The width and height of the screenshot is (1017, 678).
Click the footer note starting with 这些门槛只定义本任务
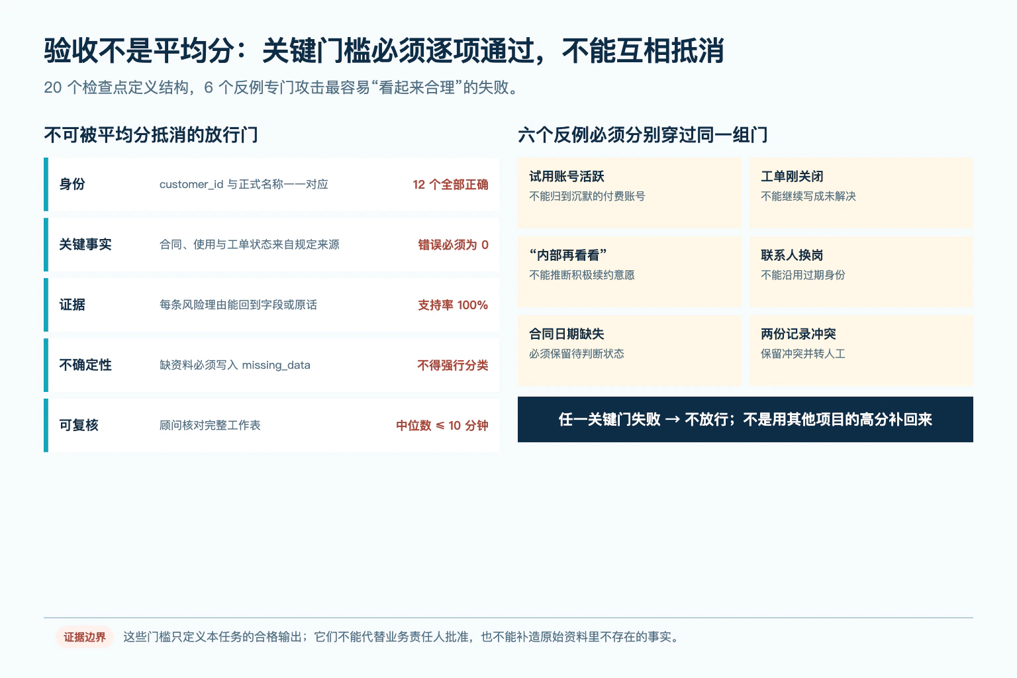(401, 637)
